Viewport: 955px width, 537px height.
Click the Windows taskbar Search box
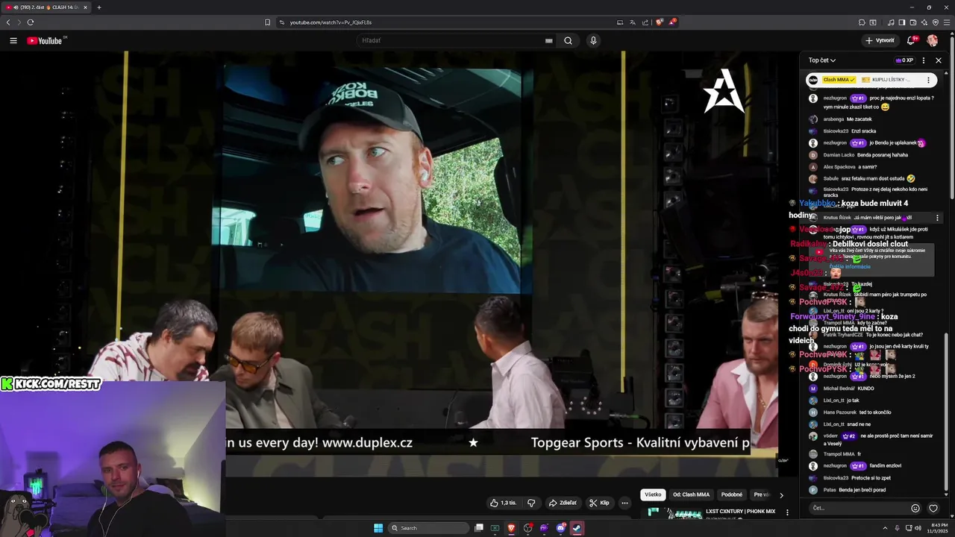tap(428, 528)
